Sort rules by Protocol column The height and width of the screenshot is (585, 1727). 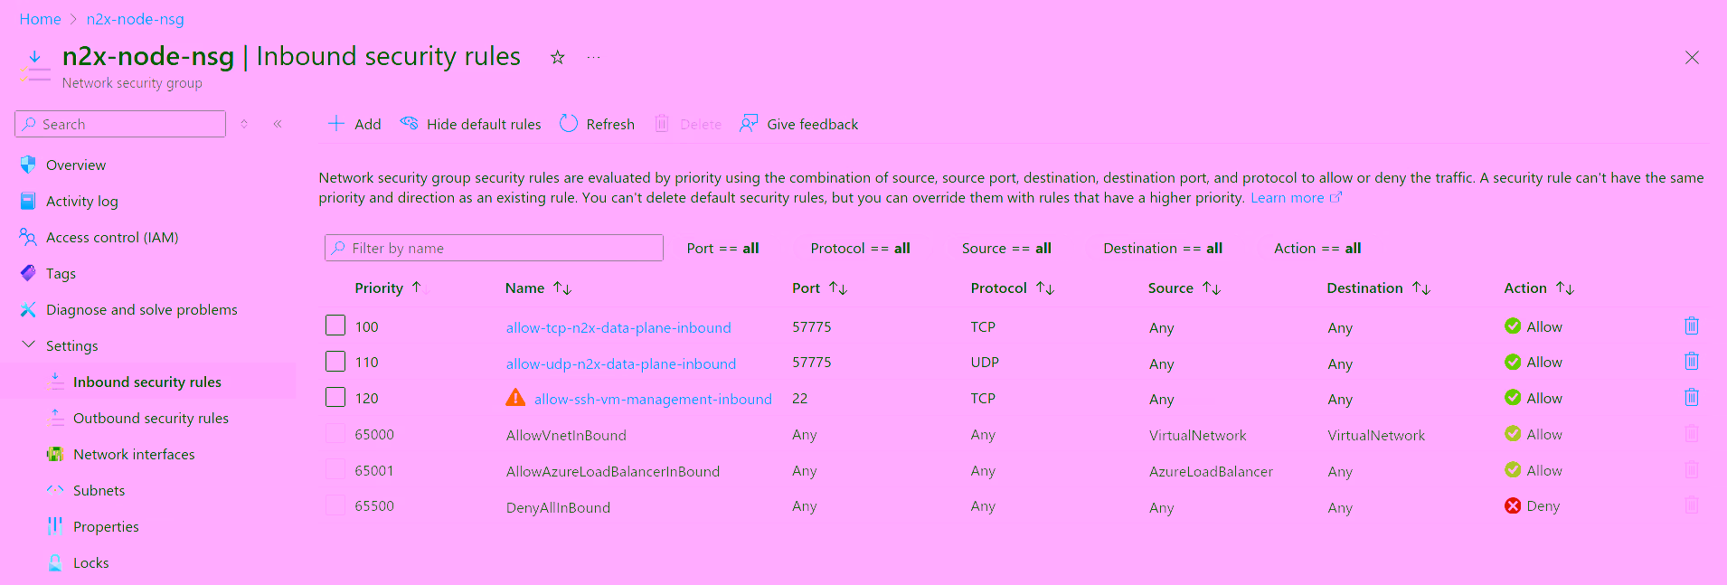pyautogui.click(x=1013, y=288)
